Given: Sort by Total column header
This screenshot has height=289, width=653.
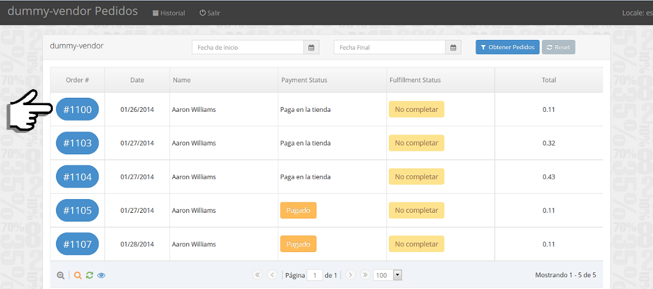Looking at the screenshot, I should [549, 80].
